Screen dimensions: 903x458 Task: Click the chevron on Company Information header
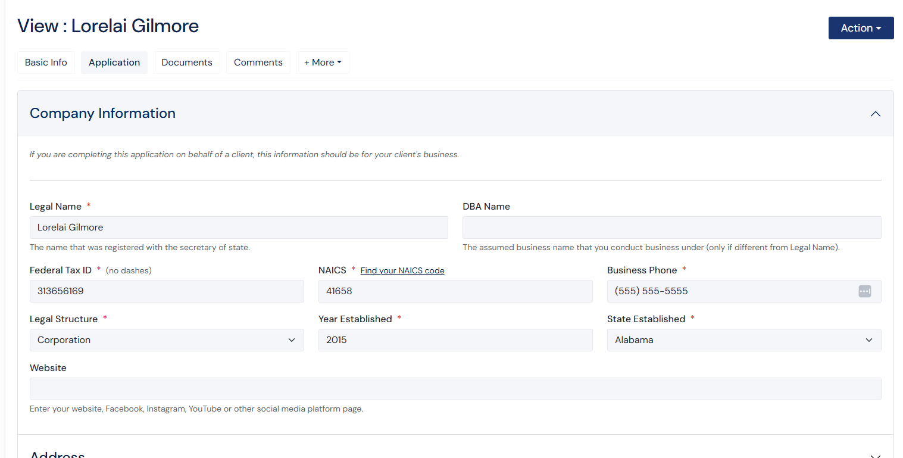point(875,113)
